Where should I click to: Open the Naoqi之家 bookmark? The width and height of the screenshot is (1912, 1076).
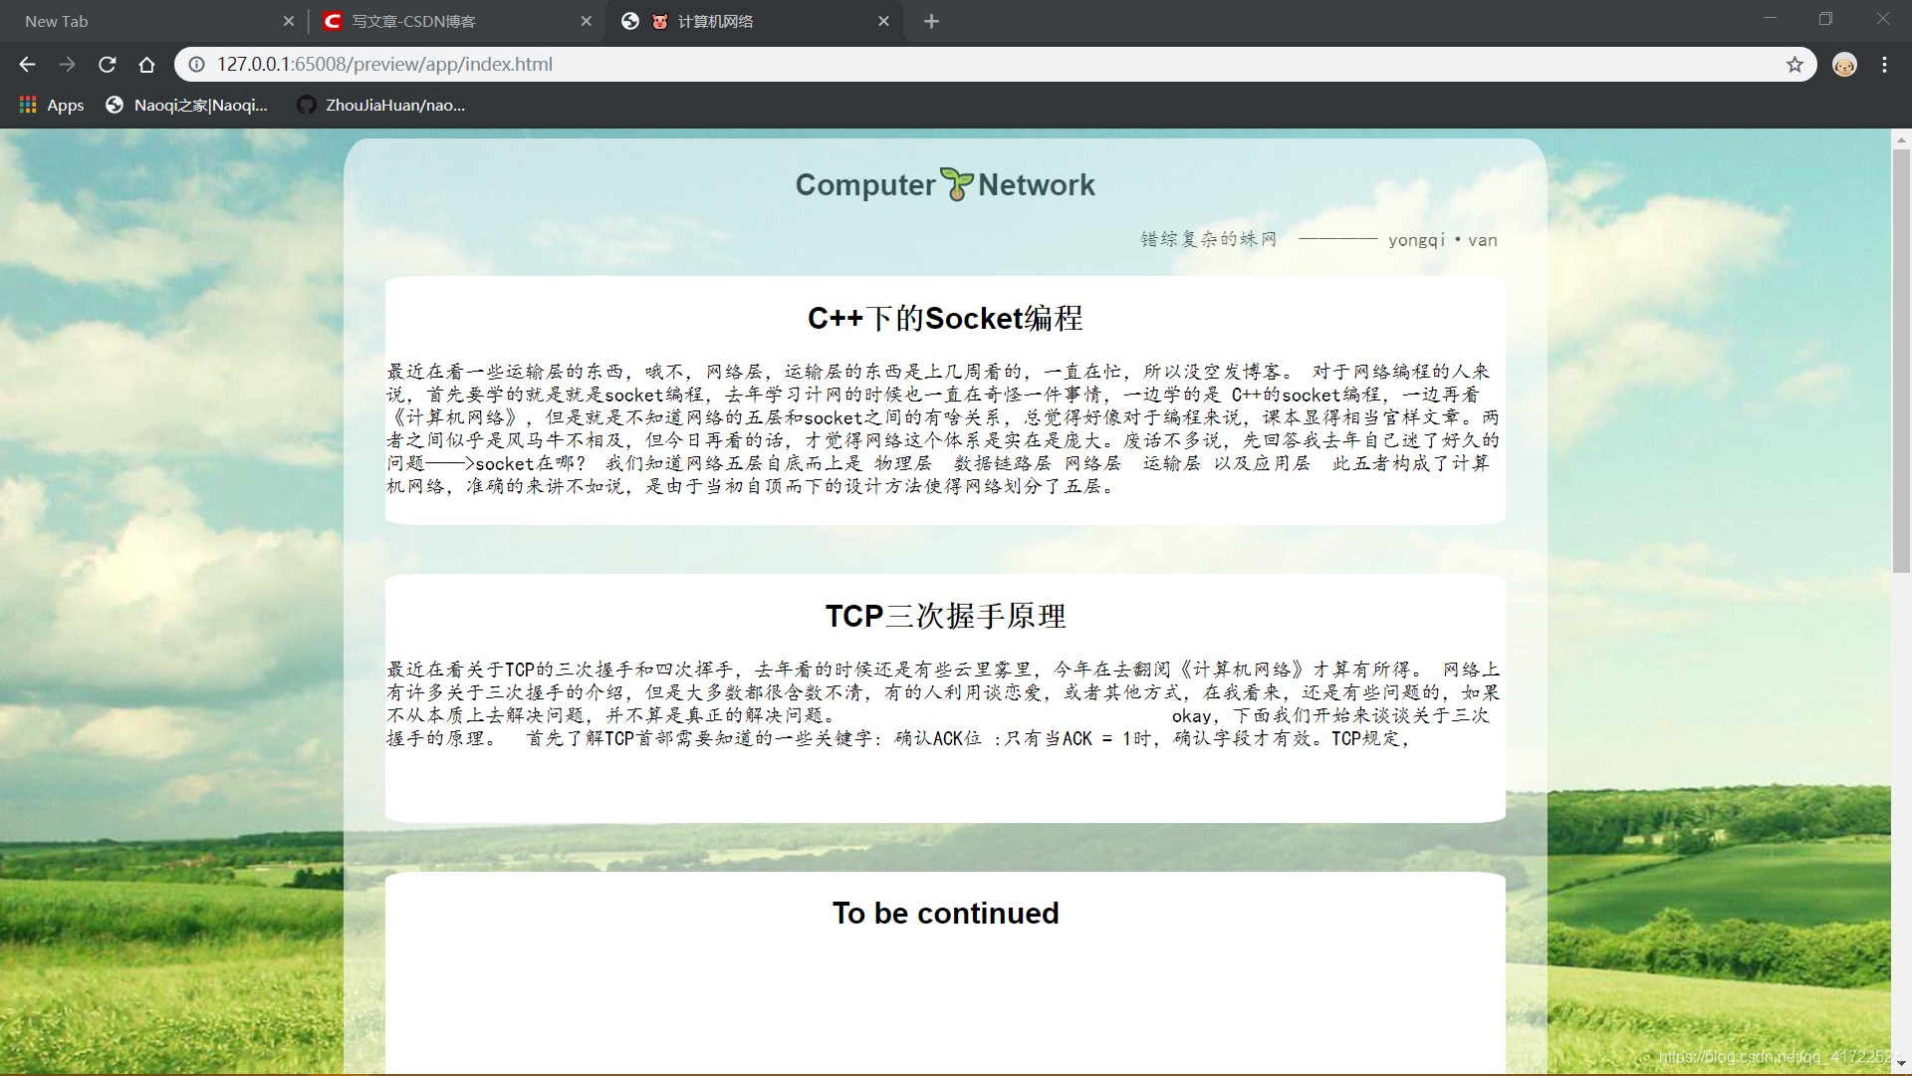(186, 105)
